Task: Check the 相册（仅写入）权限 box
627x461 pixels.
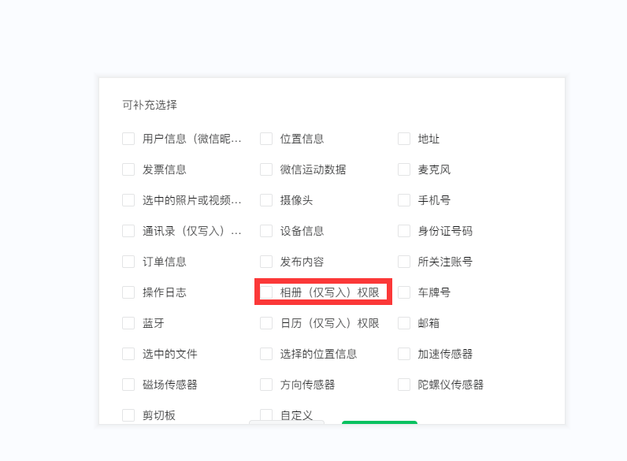Action: pos(266,292)
